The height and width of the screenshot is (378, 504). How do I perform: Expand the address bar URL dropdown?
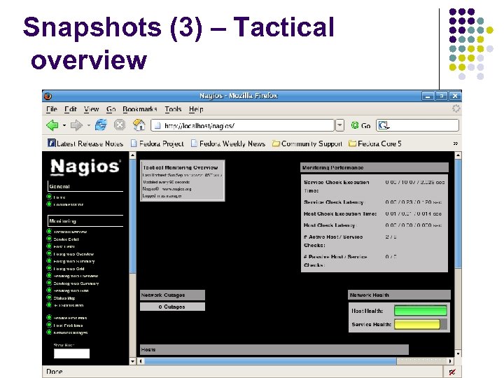click(x=339, y=125)
